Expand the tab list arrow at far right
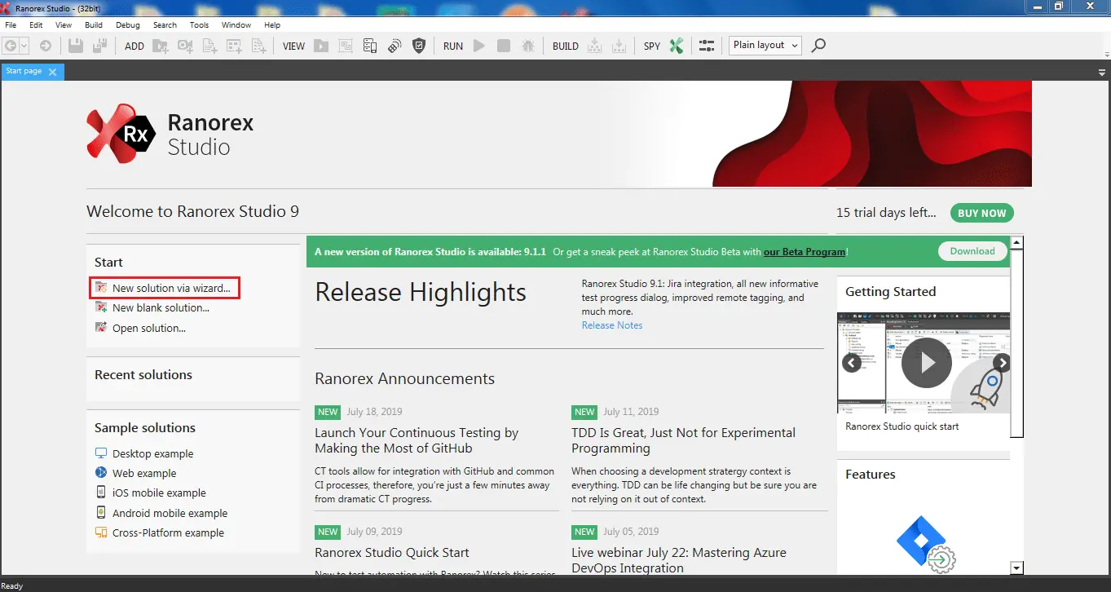This screenshot has width=1111, height=592. pyautogui.click(x=1101, y=73)
